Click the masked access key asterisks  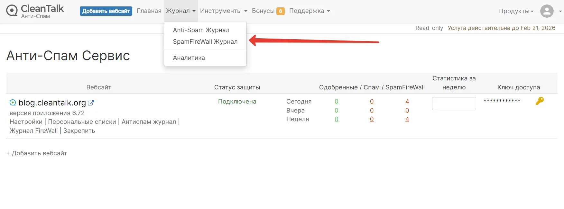click(x=502, y=101)
